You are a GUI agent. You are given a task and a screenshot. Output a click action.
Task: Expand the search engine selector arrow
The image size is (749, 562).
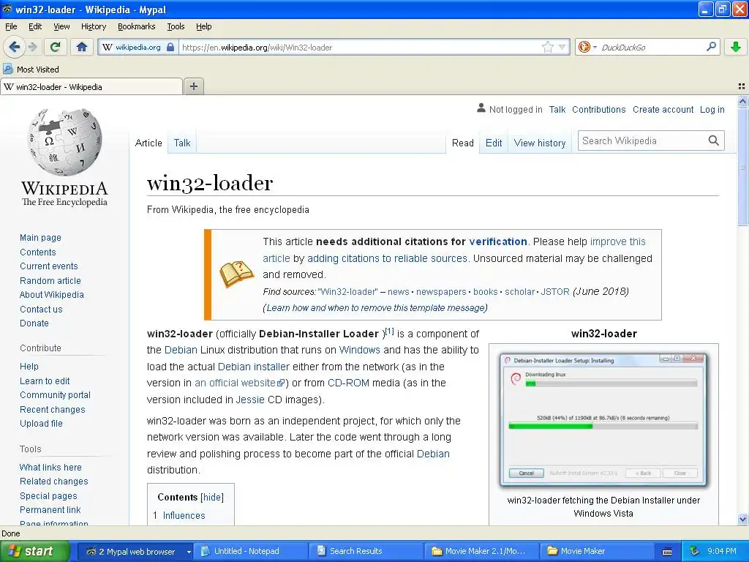click(595, 47)
